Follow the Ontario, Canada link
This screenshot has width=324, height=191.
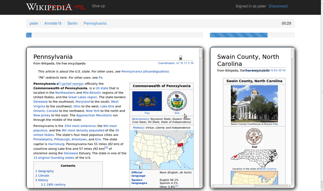46,111
